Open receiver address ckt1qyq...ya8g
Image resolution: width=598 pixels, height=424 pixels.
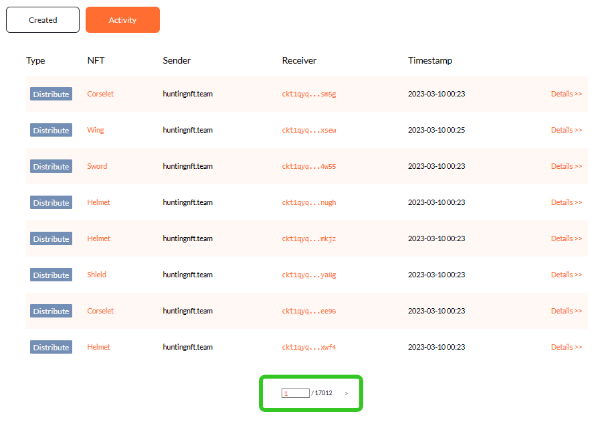point(308,275)
